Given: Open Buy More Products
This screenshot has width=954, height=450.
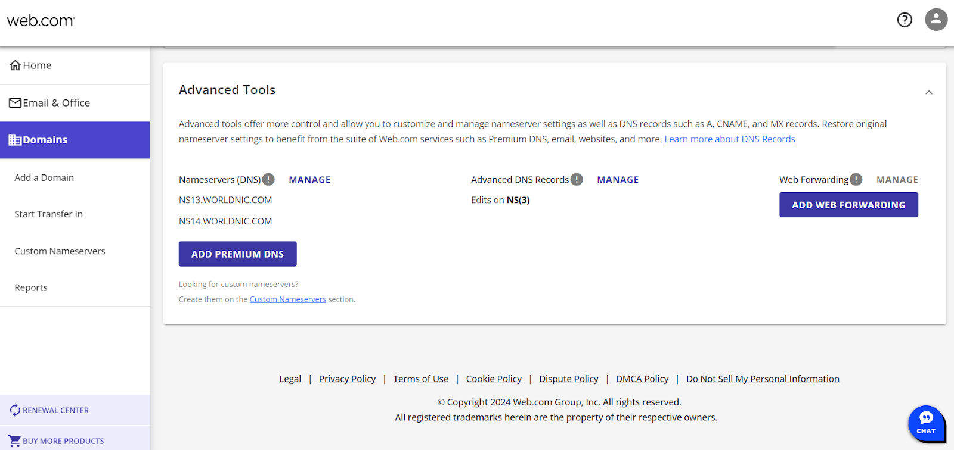Looking at the screenshot, I should pos(75,440).
